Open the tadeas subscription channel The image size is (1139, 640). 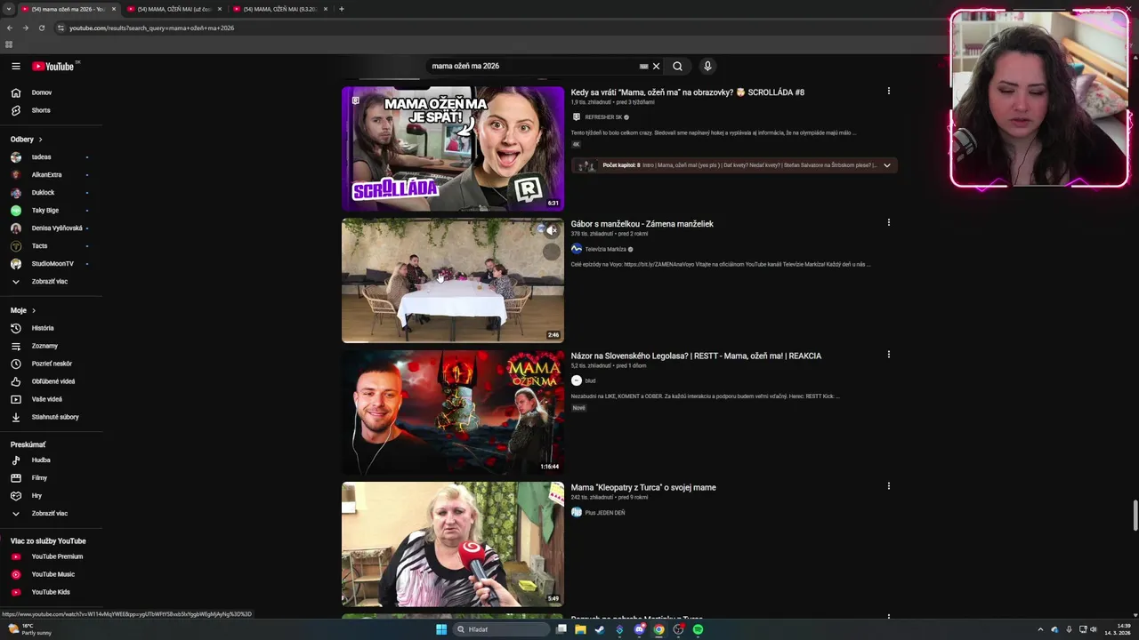coord(41,157)
